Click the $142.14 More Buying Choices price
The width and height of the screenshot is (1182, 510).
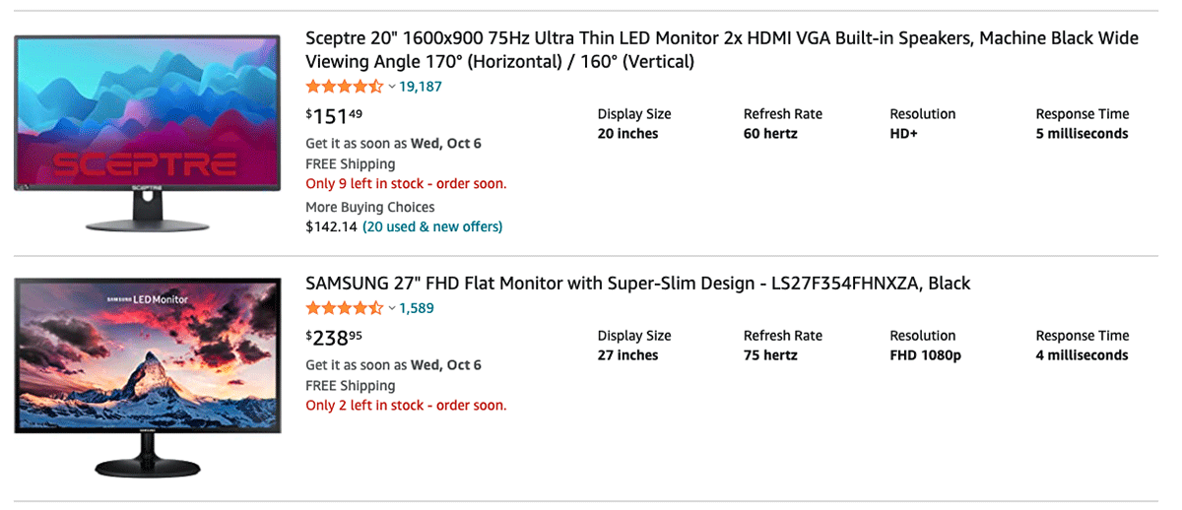point(331,227)
